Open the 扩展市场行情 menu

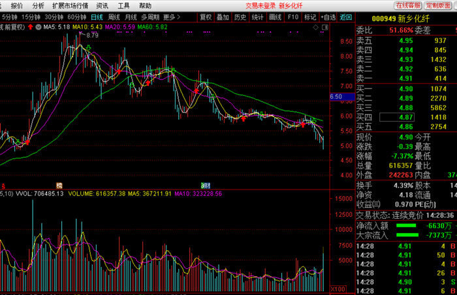tap(70, 5)
